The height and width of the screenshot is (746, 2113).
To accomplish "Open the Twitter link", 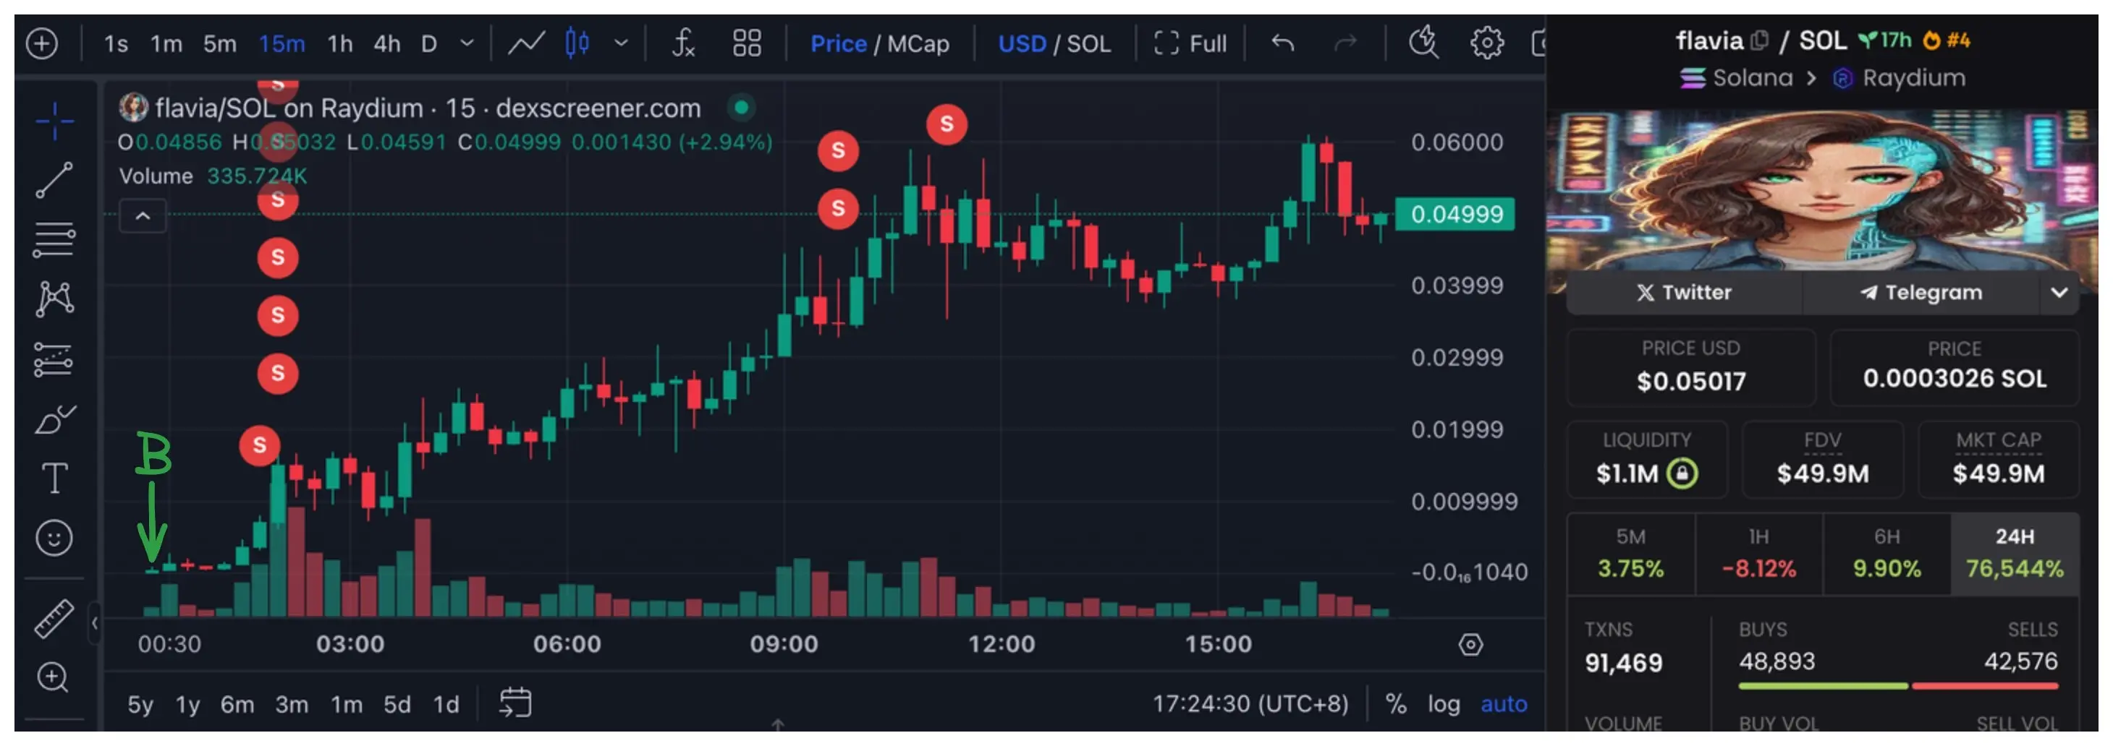I will 1684,293.
